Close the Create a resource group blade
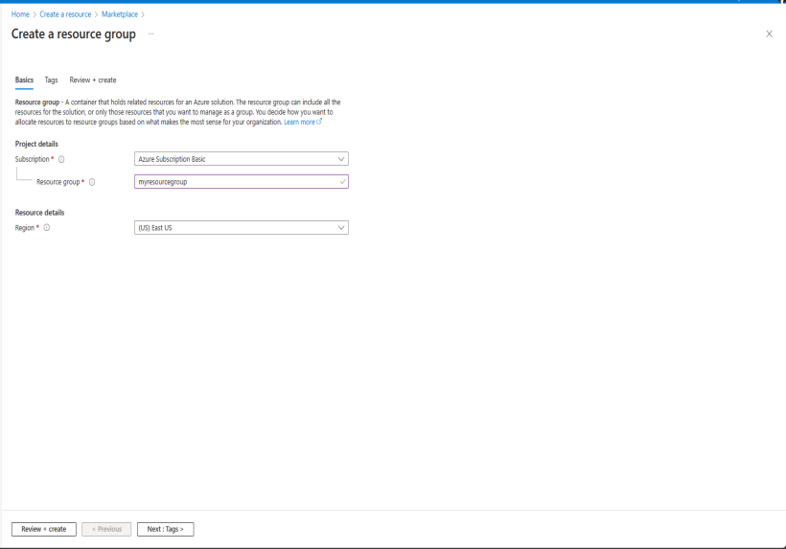786x549 pixels. pyautogui.click(x=769, y=34)
